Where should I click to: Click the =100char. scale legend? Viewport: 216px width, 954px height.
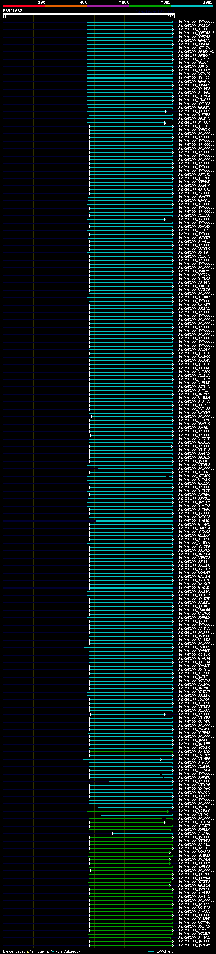tap(161, 951)
